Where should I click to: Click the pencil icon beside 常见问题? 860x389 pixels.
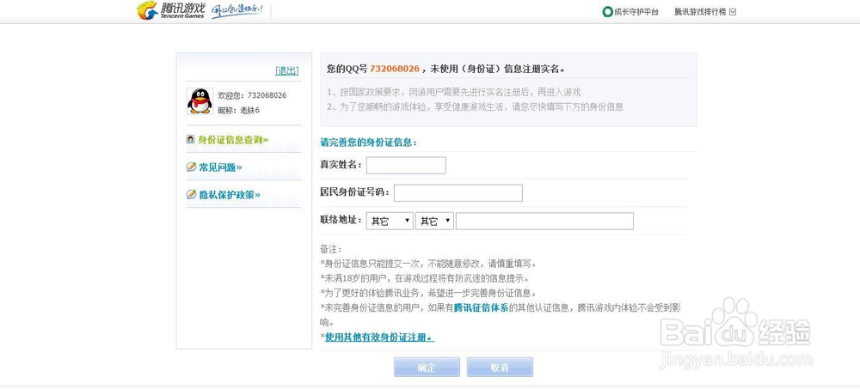tap(191, 167)
